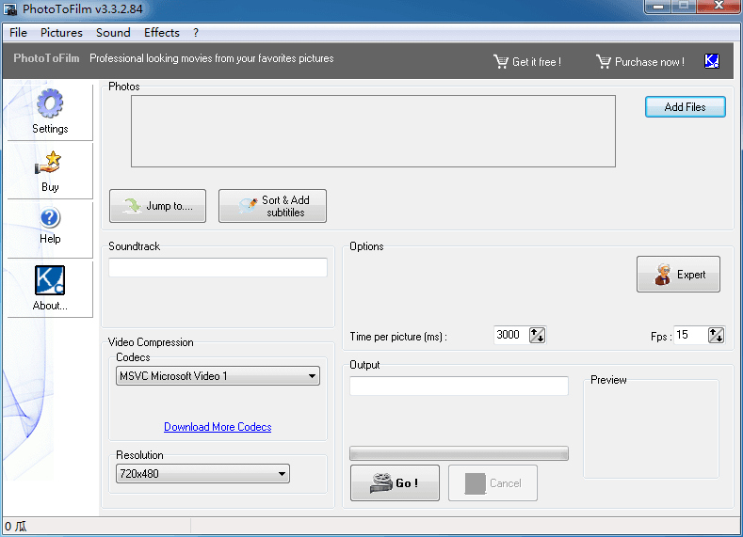Viewport: 743px width, 537px height.
Task: Open the Pictures menu
Action: click(61, 32)
